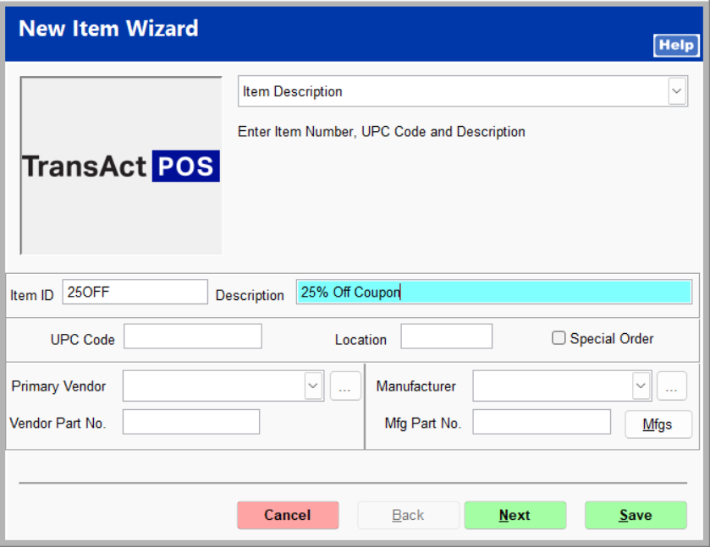Focus the UPC Code input box
Screen dimensions: 710x547
pos(193,336)
